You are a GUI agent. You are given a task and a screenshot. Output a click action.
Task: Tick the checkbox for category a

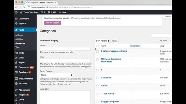[x=98, y=70]
